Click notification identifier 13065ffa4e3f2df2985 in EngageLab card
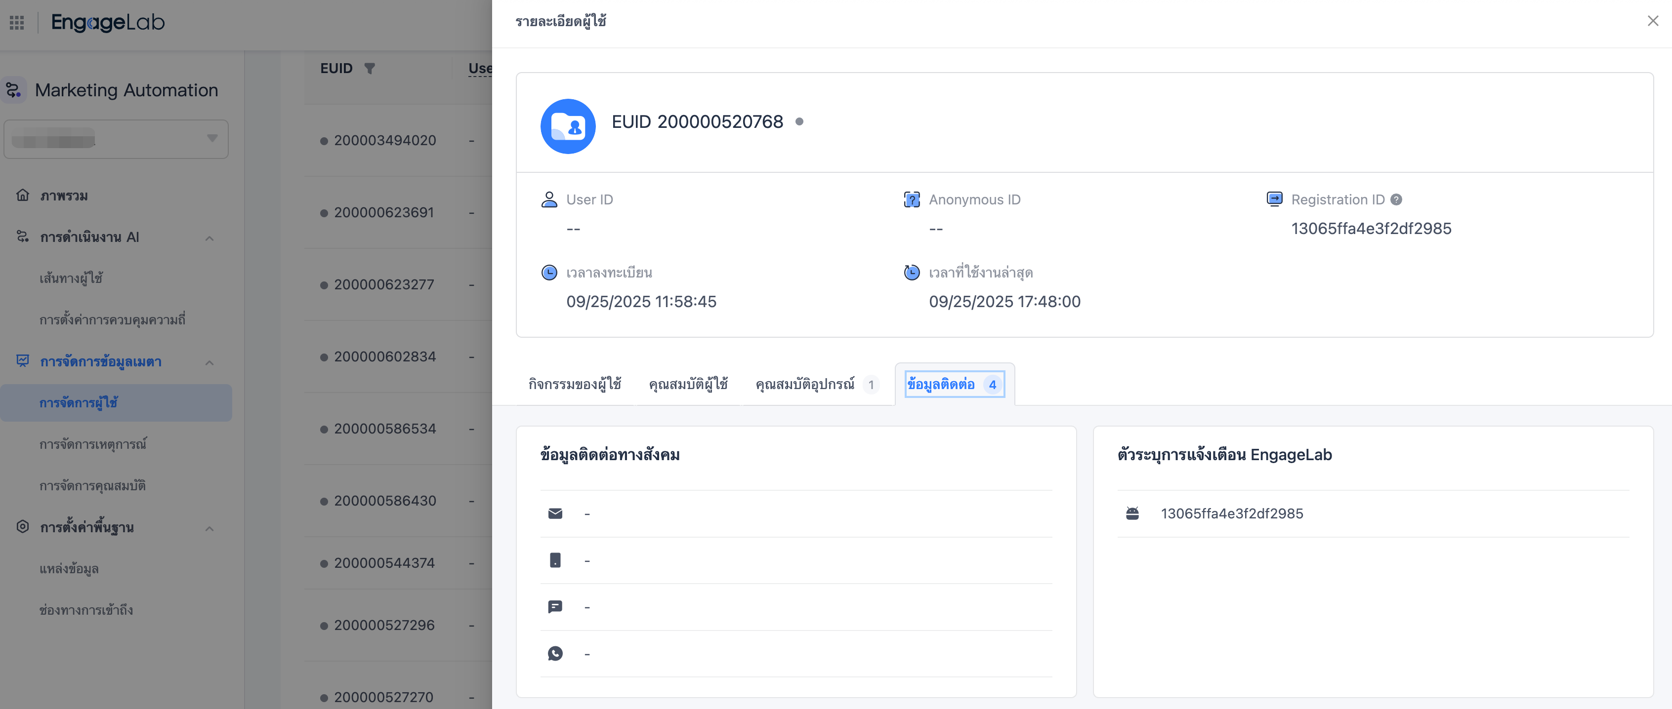The height and width of the screenshot is (709, 1672). pyautogui.click(x=1231, y=514)
